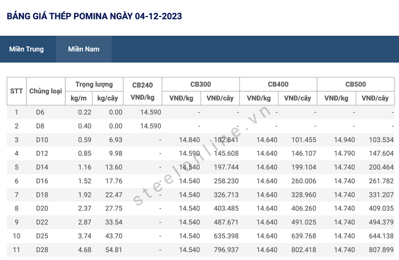
Task: Click the D8 CB240 price 14.590
Action: click(150, 126)
